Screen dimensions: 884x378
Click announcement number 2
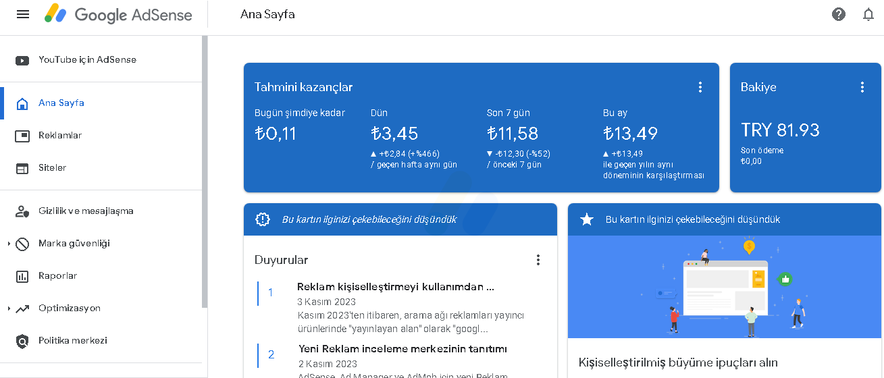pos(271,354)
